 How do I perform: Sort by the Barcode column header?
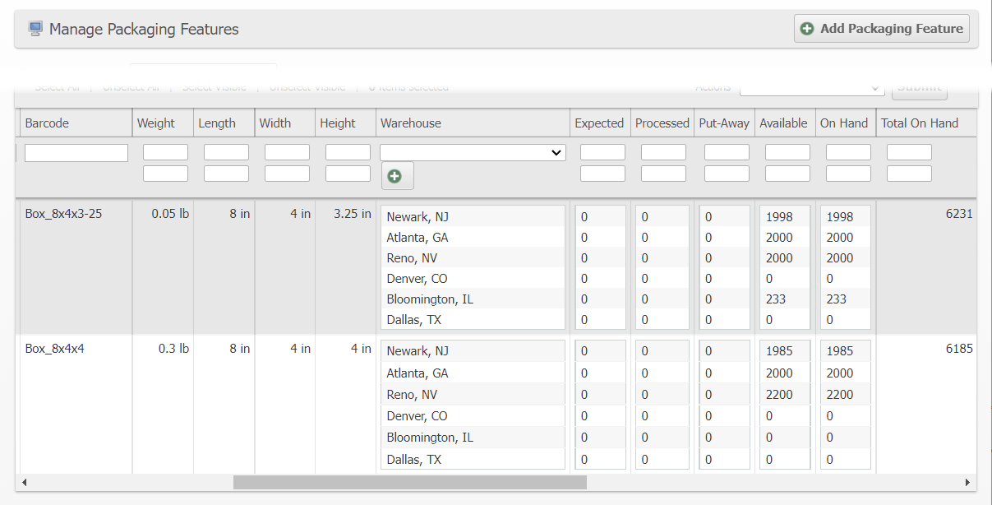click(x=48, y=123)
